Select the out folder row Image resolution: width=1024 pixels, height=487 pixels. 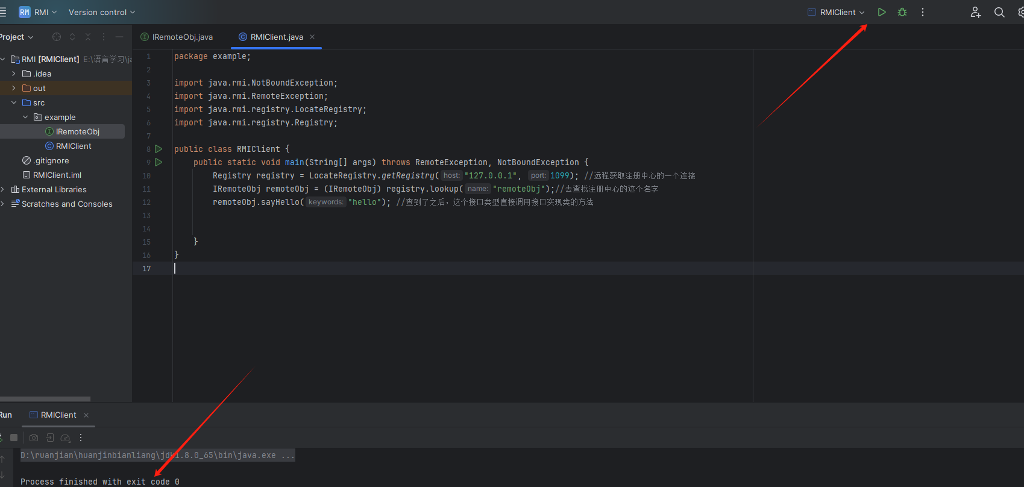coord(66,88)
